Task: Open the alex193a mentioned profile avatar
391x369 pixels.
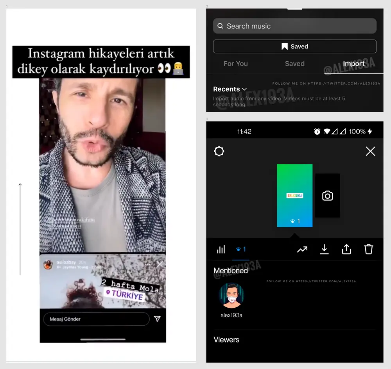Action: [231, 296]
